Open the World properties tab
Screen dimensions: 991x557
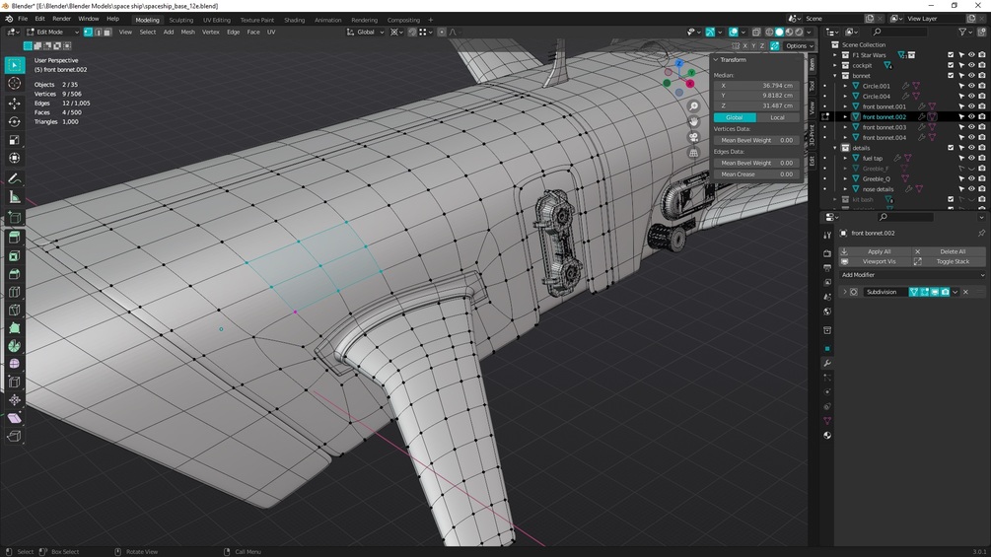click(826, 312)
